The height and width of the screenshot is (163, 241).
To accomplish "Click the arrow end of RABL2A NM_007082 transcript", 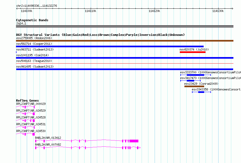I will pyautogui.click(x=139, y=148).
